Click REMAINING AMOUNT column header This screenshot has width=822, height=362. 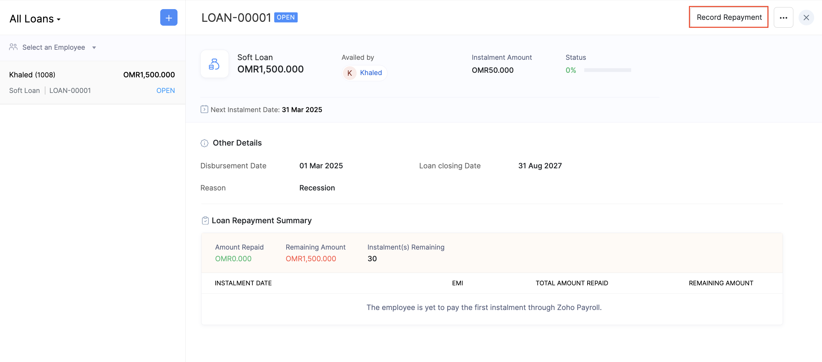721,283
